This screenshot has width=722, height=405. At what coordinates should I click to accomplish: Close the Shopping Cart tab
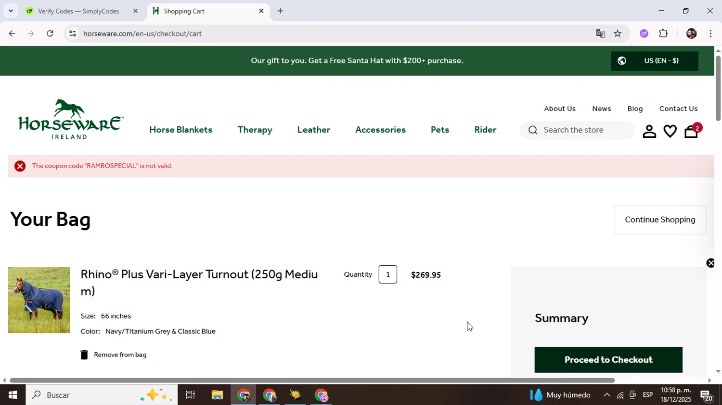pyautogui.click(x=261, y=11)
